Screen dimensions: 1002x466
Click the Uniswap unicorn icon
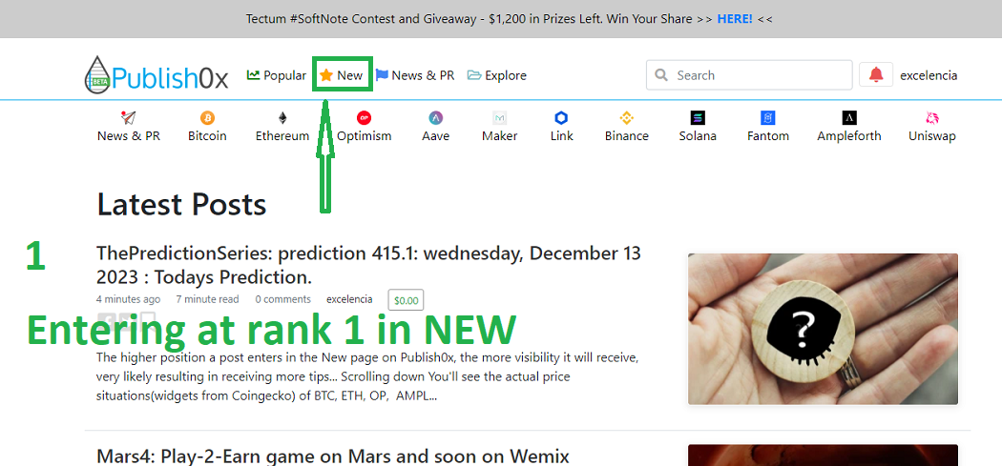tap(932, 117)
